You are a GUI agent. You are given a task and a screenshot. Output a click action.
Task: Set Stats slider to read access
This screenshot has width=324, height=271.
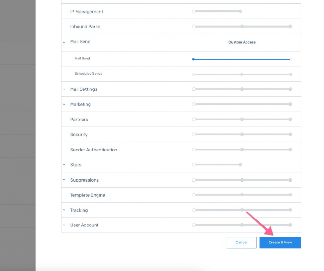point(240,165)
